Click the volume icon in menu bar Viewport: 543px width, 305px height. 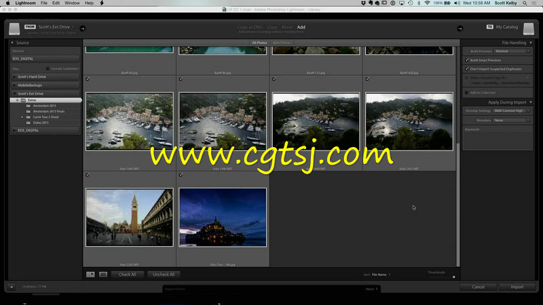click(x=457, y=3)
